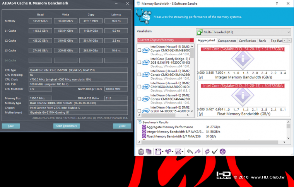Screen dimensions: 294x187
Task: Switch to the Components tab
Action: tap(227, 41)
